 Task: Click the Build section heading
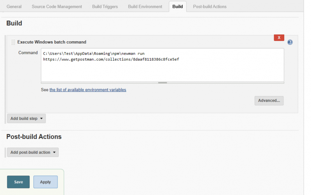tap(14, 23)
